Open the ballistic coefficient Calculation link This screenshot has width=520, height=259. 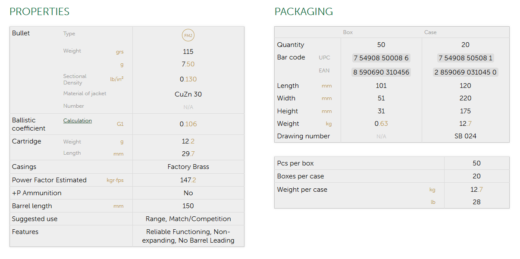78,121
